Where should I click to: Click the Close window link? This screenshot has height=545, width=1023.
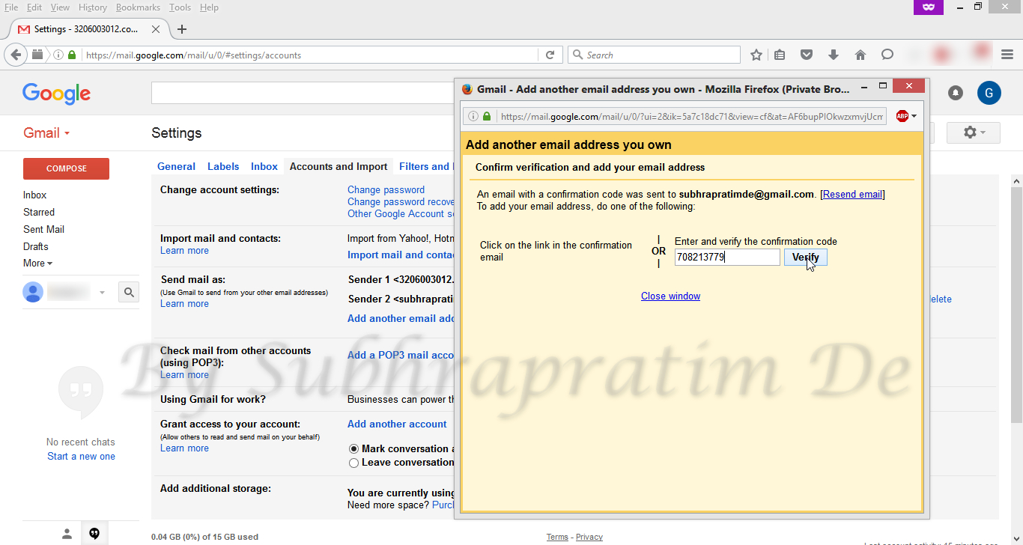(670, 296)
